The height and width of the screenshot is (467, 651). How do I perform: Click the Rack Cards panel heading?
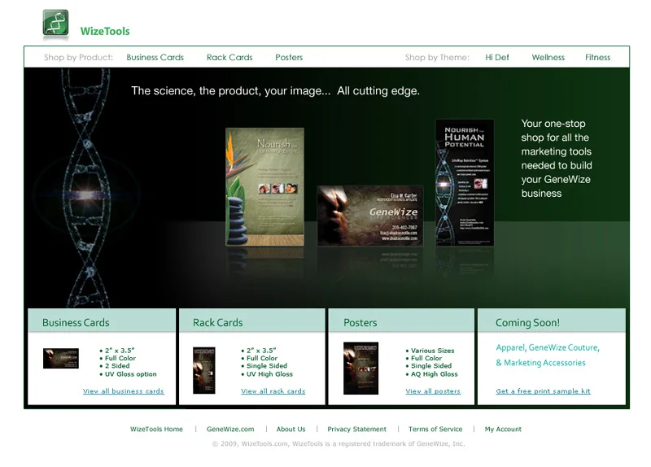pyautogui.click(x=217, y=322)
